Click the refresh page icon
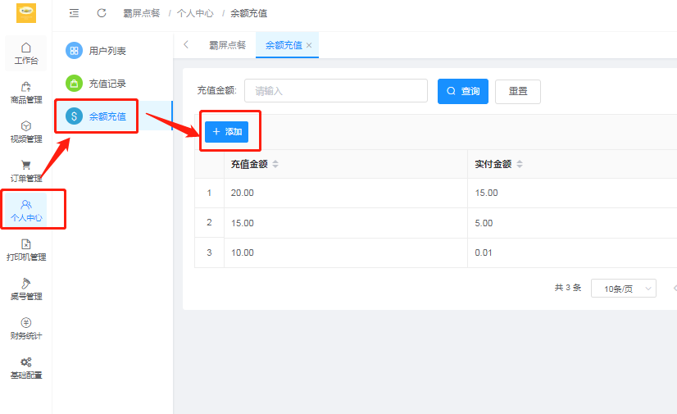 (x=102, y=13)
